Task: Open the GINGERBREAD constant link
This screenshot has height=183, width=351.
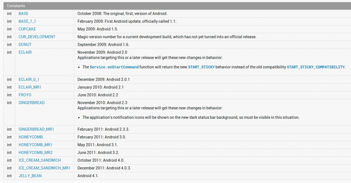Action: coord(32,103)
